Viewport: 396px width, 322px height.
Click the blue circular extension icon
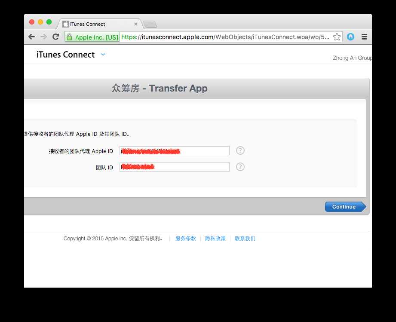(x=350, y=37)
